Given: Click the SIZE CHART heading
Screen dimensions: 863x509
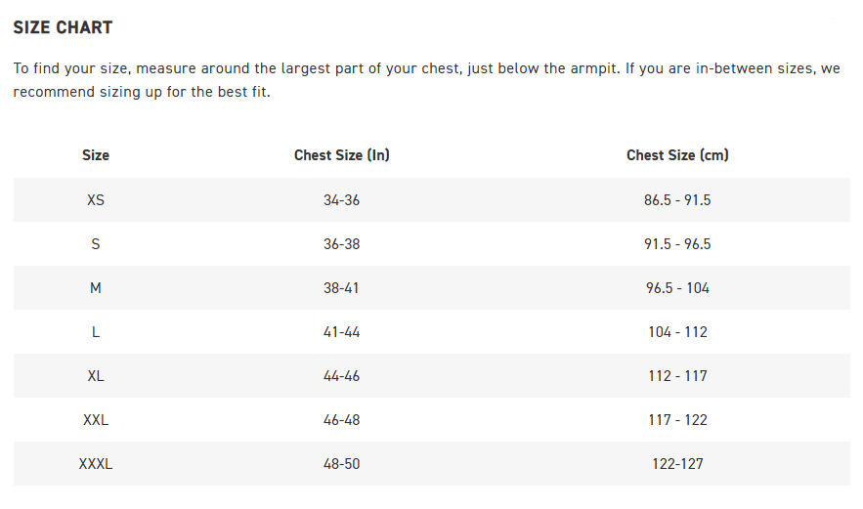Looking at the screenshot, I should tap(63, 27).
